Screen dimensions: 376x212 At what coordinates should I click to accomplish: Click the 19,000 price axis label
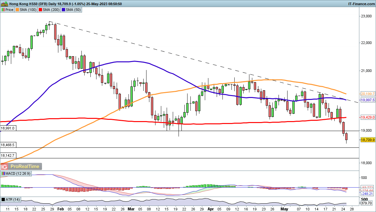coord(366,130)
